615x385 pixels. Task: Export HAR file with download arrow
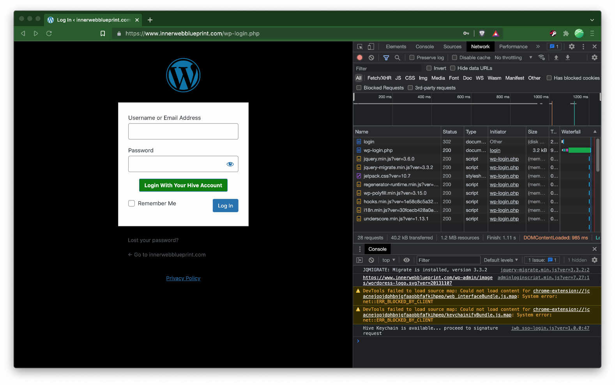(x=568, y=58)
